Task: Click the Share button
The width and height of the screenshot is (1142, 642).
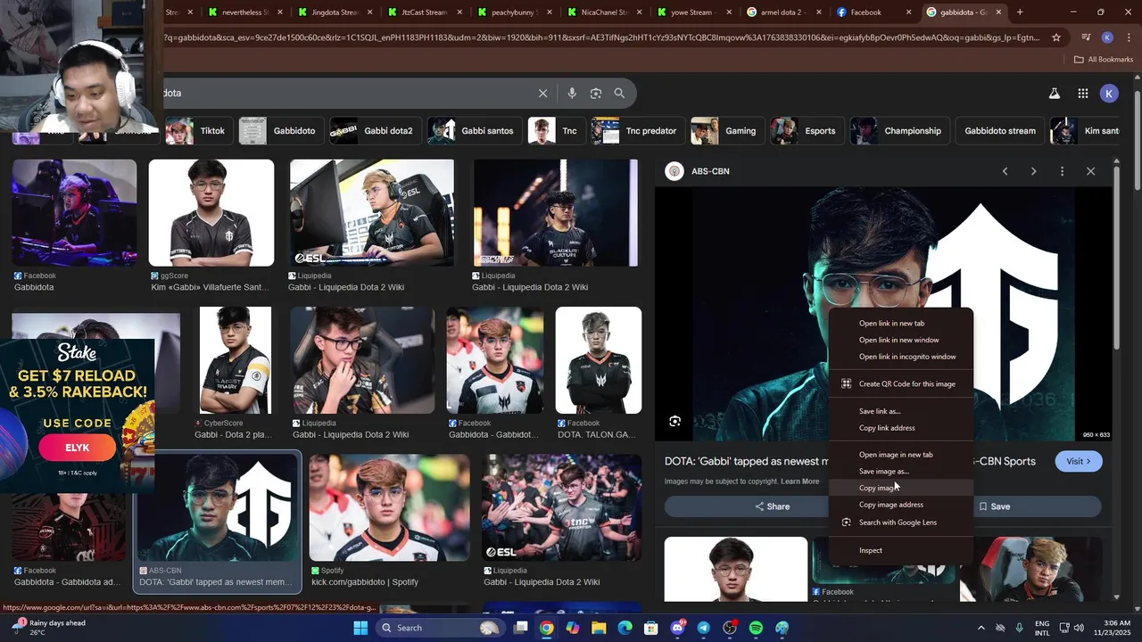Action: point(773,506)
